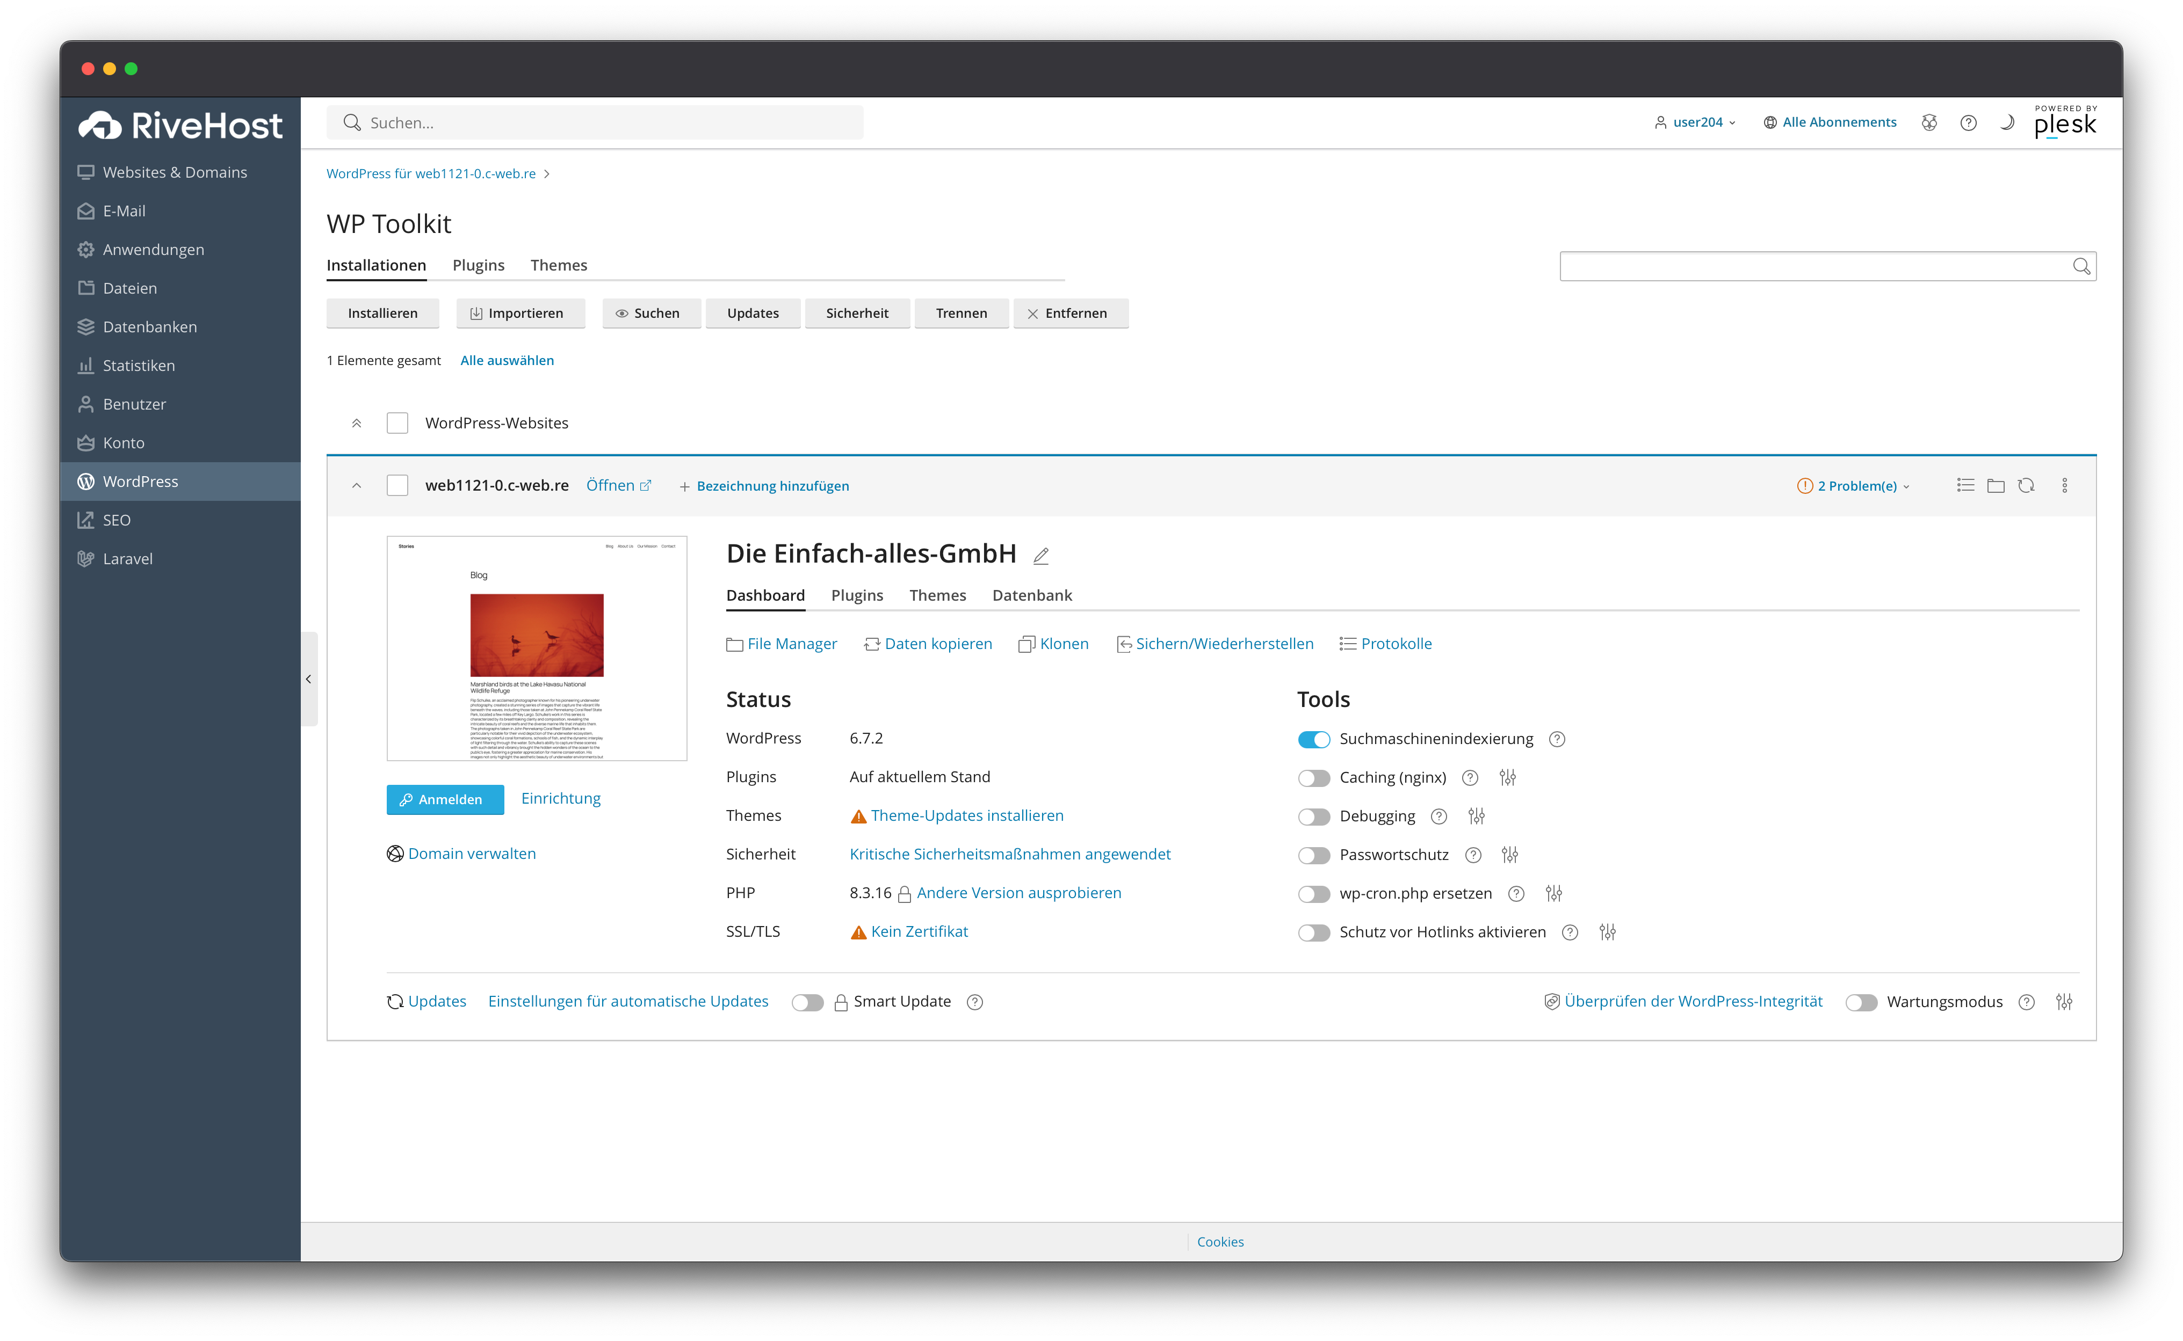Click the refresh icon in the site header row
The width and height of the screenshot is (2183, 1341).
coord(2026,486)
